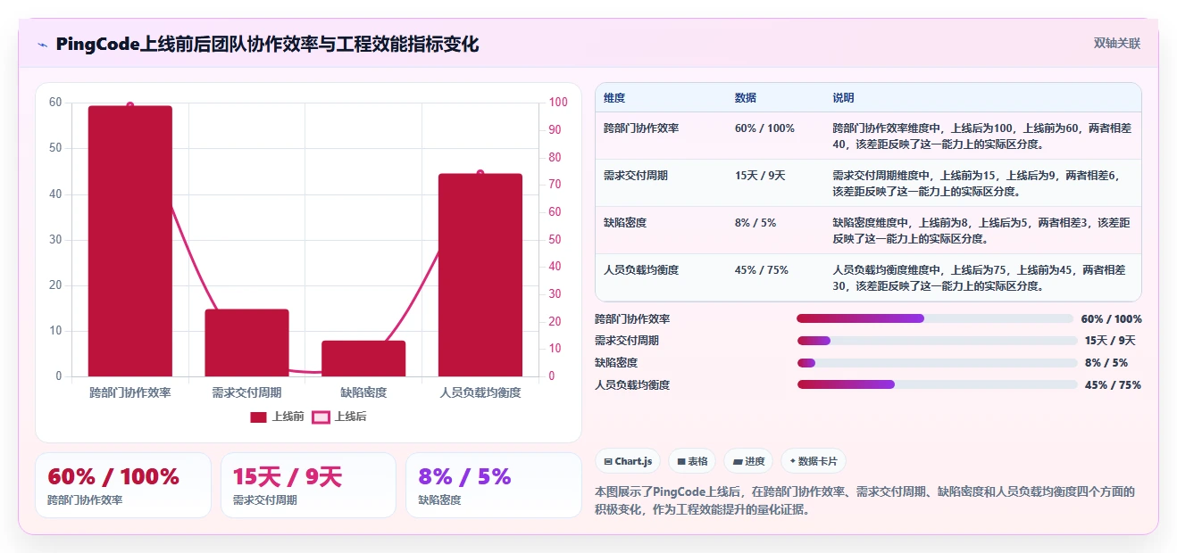Viewport: 1177px width, 553px height.
Task: Click the 60% / 100% table cell
Action: (764, 128)
